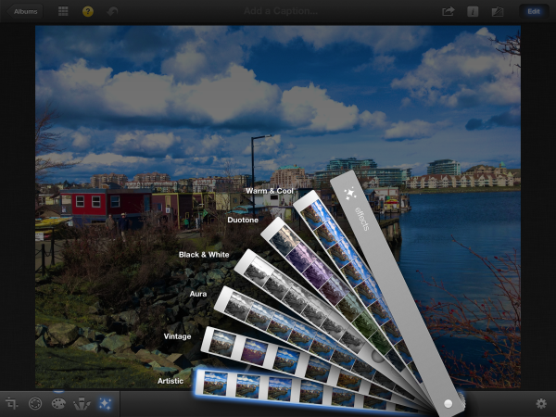Click the Artistic label
The height and width of the screenshot is (417, 556).
(171, 381)
